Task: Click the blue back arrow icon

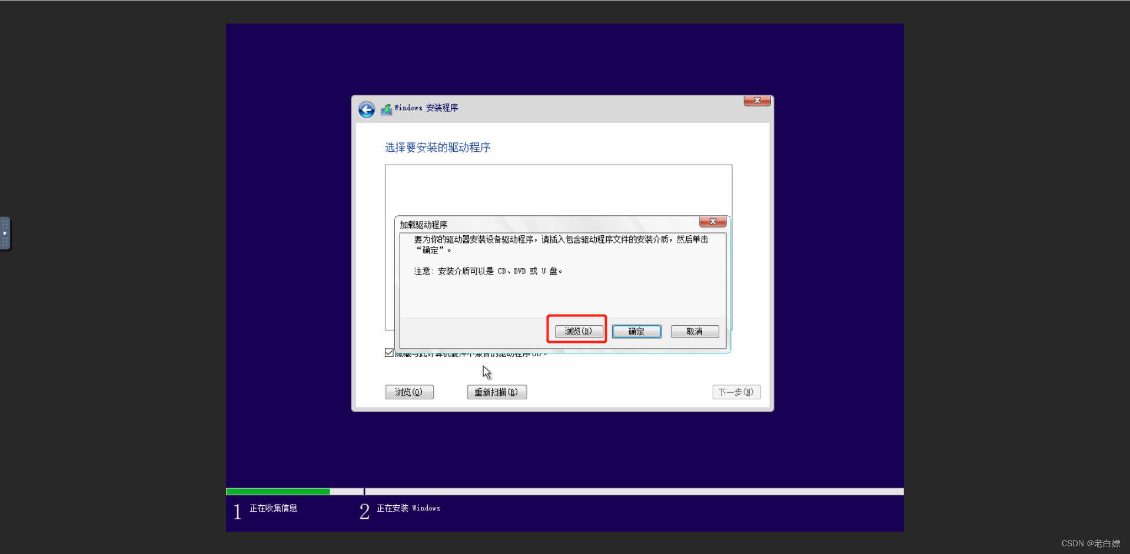Action: [x=367, y=109]
